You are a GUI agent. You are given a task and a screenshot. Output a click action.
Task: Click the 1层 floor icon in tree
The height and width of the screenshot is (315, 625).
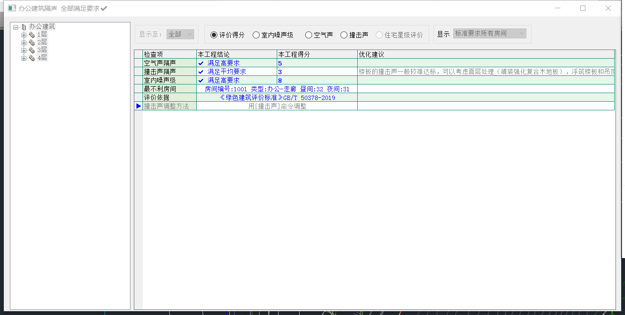pyautogui.click(x=32, y=35)
